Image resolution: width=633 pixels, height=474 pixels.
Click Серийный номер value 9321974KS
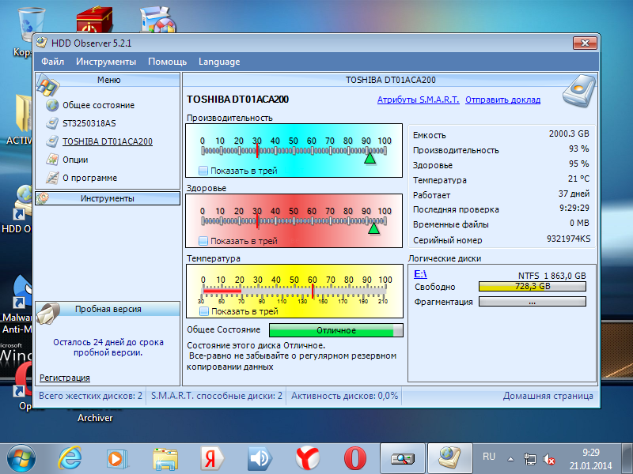click(x=568, y=239)
